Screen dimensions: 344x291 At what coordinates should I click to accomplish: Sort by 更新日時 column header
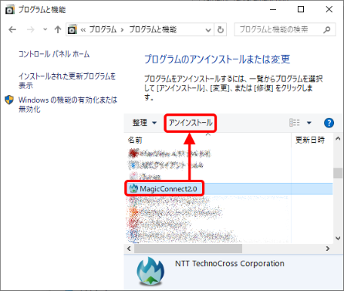(310, 140)
